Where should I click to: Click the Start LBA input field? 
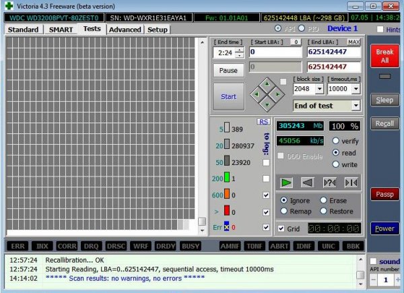click(275, 52)
